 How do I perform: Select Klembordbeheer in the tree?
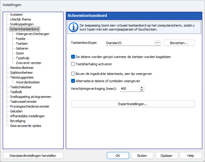(22, 68)
